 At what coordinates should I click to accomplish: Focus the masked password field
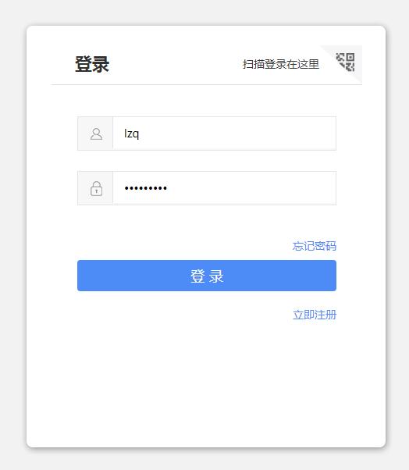[x=225, y=188]
